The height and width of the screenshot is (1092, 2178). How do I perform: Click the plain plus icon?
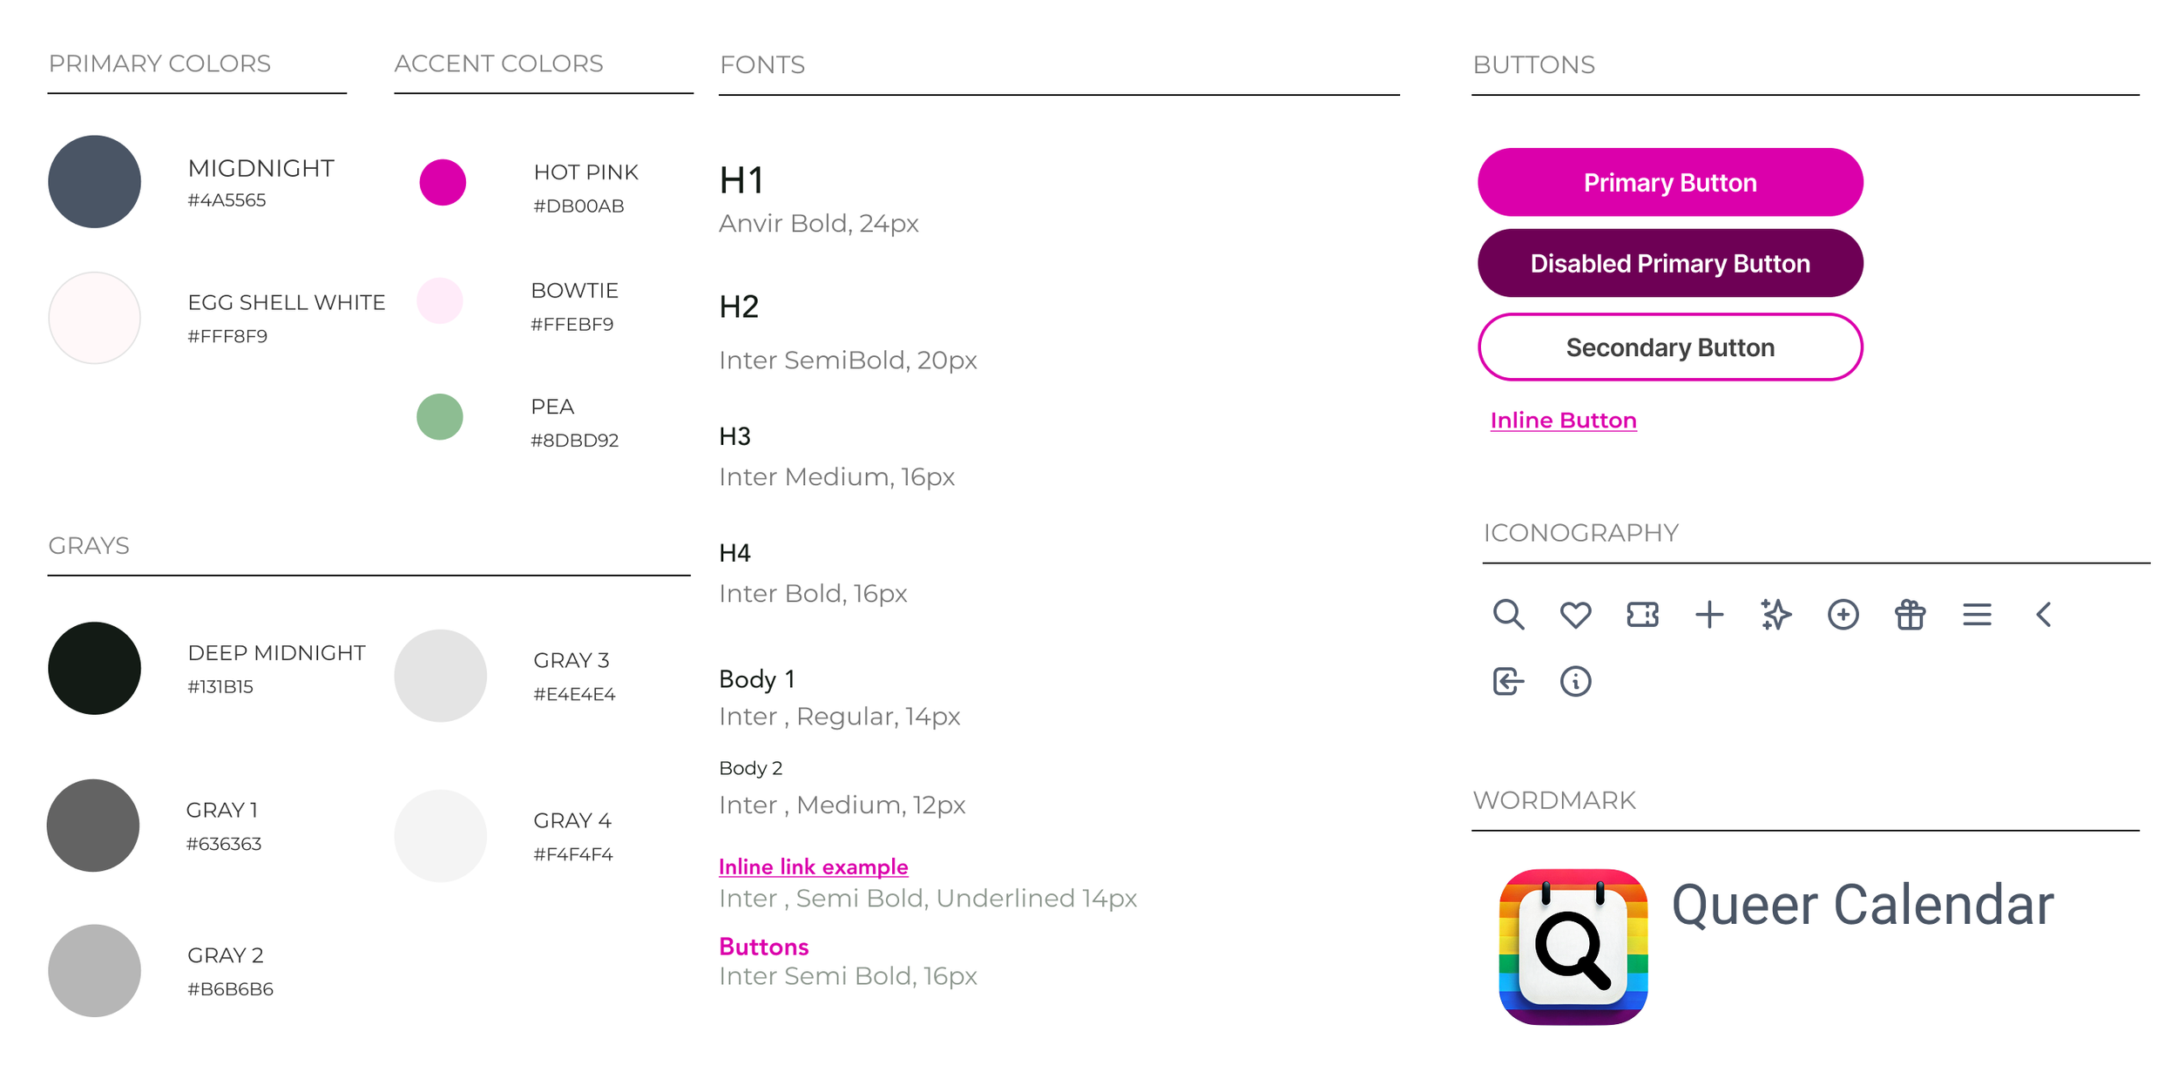coord(1709,615)
